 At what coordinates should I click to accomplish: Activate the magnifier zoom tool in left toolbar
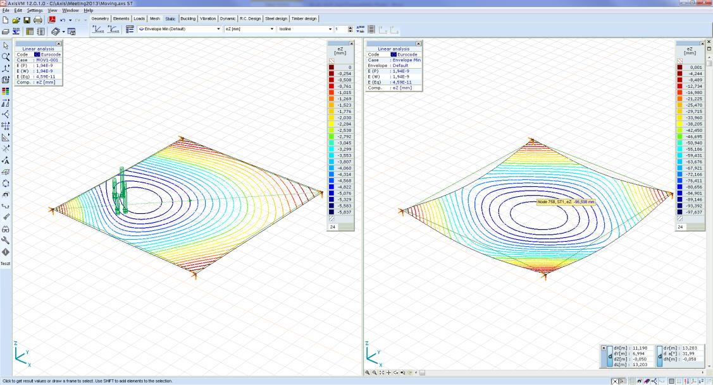tap(6, 57)
